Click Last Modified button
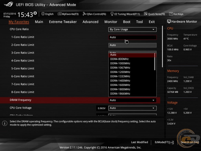Screen dimensions: 201x151 pyautogui.click(x=139, y=142)
